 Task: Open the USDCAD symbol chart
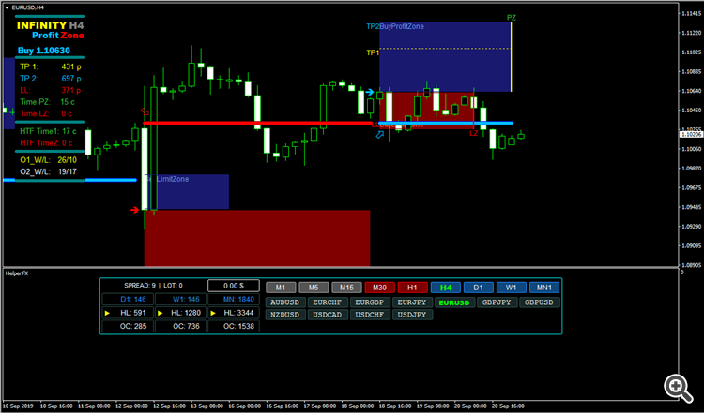point(328,315)
